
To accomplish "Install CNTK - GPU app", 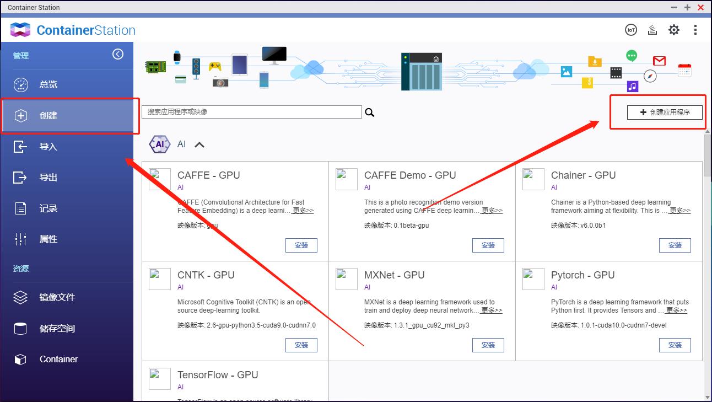I will (301, 345).
